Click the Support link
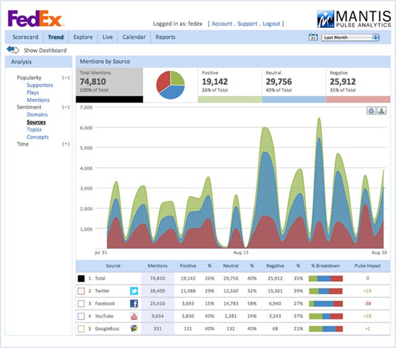The height and width of the screenshot is (348, 396). [247, 24]
